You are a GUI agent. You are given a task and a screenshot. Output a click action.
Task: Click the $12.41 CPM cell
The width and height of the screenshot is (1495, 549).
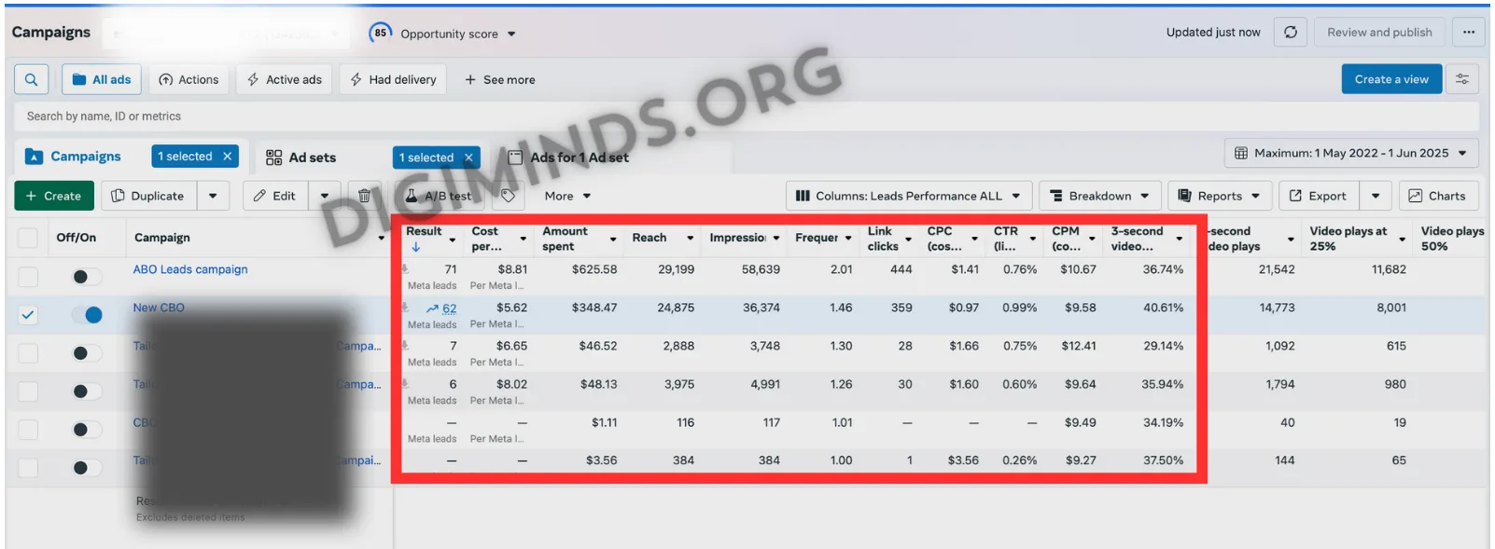[1079, 346]
